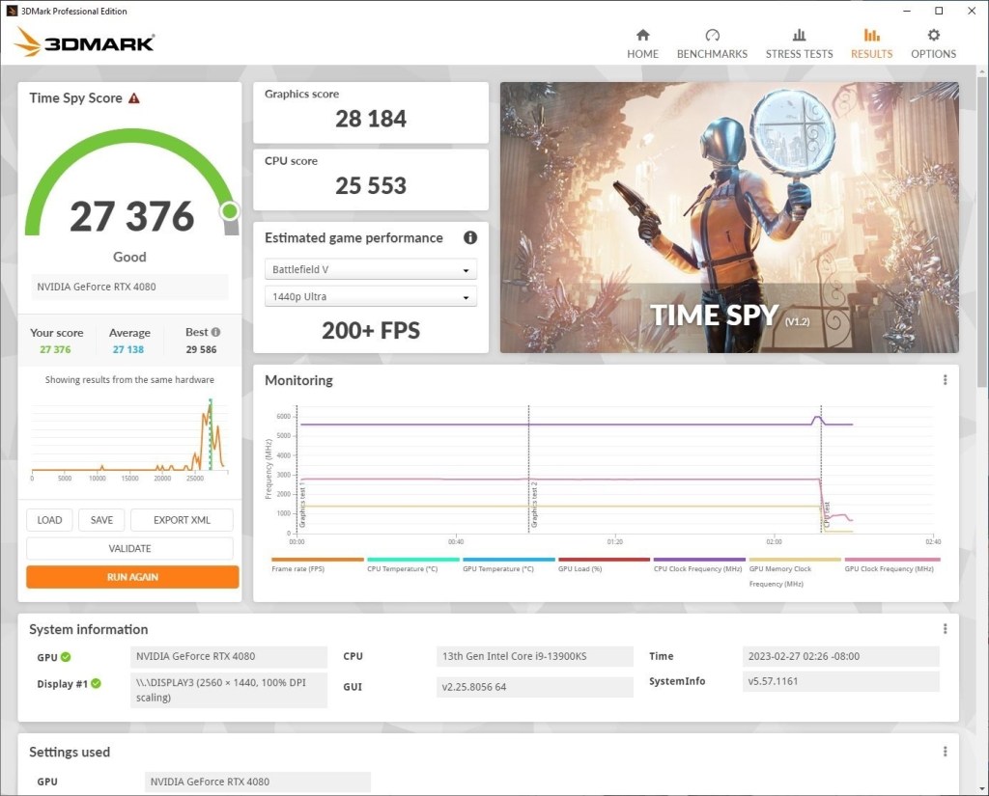Click the NVIDIA GeForce RTX 4080 score label
This screenshot has height=796, width=989.
coord(129,287)
